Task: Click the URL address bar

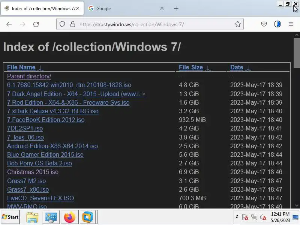Action: 150,24
